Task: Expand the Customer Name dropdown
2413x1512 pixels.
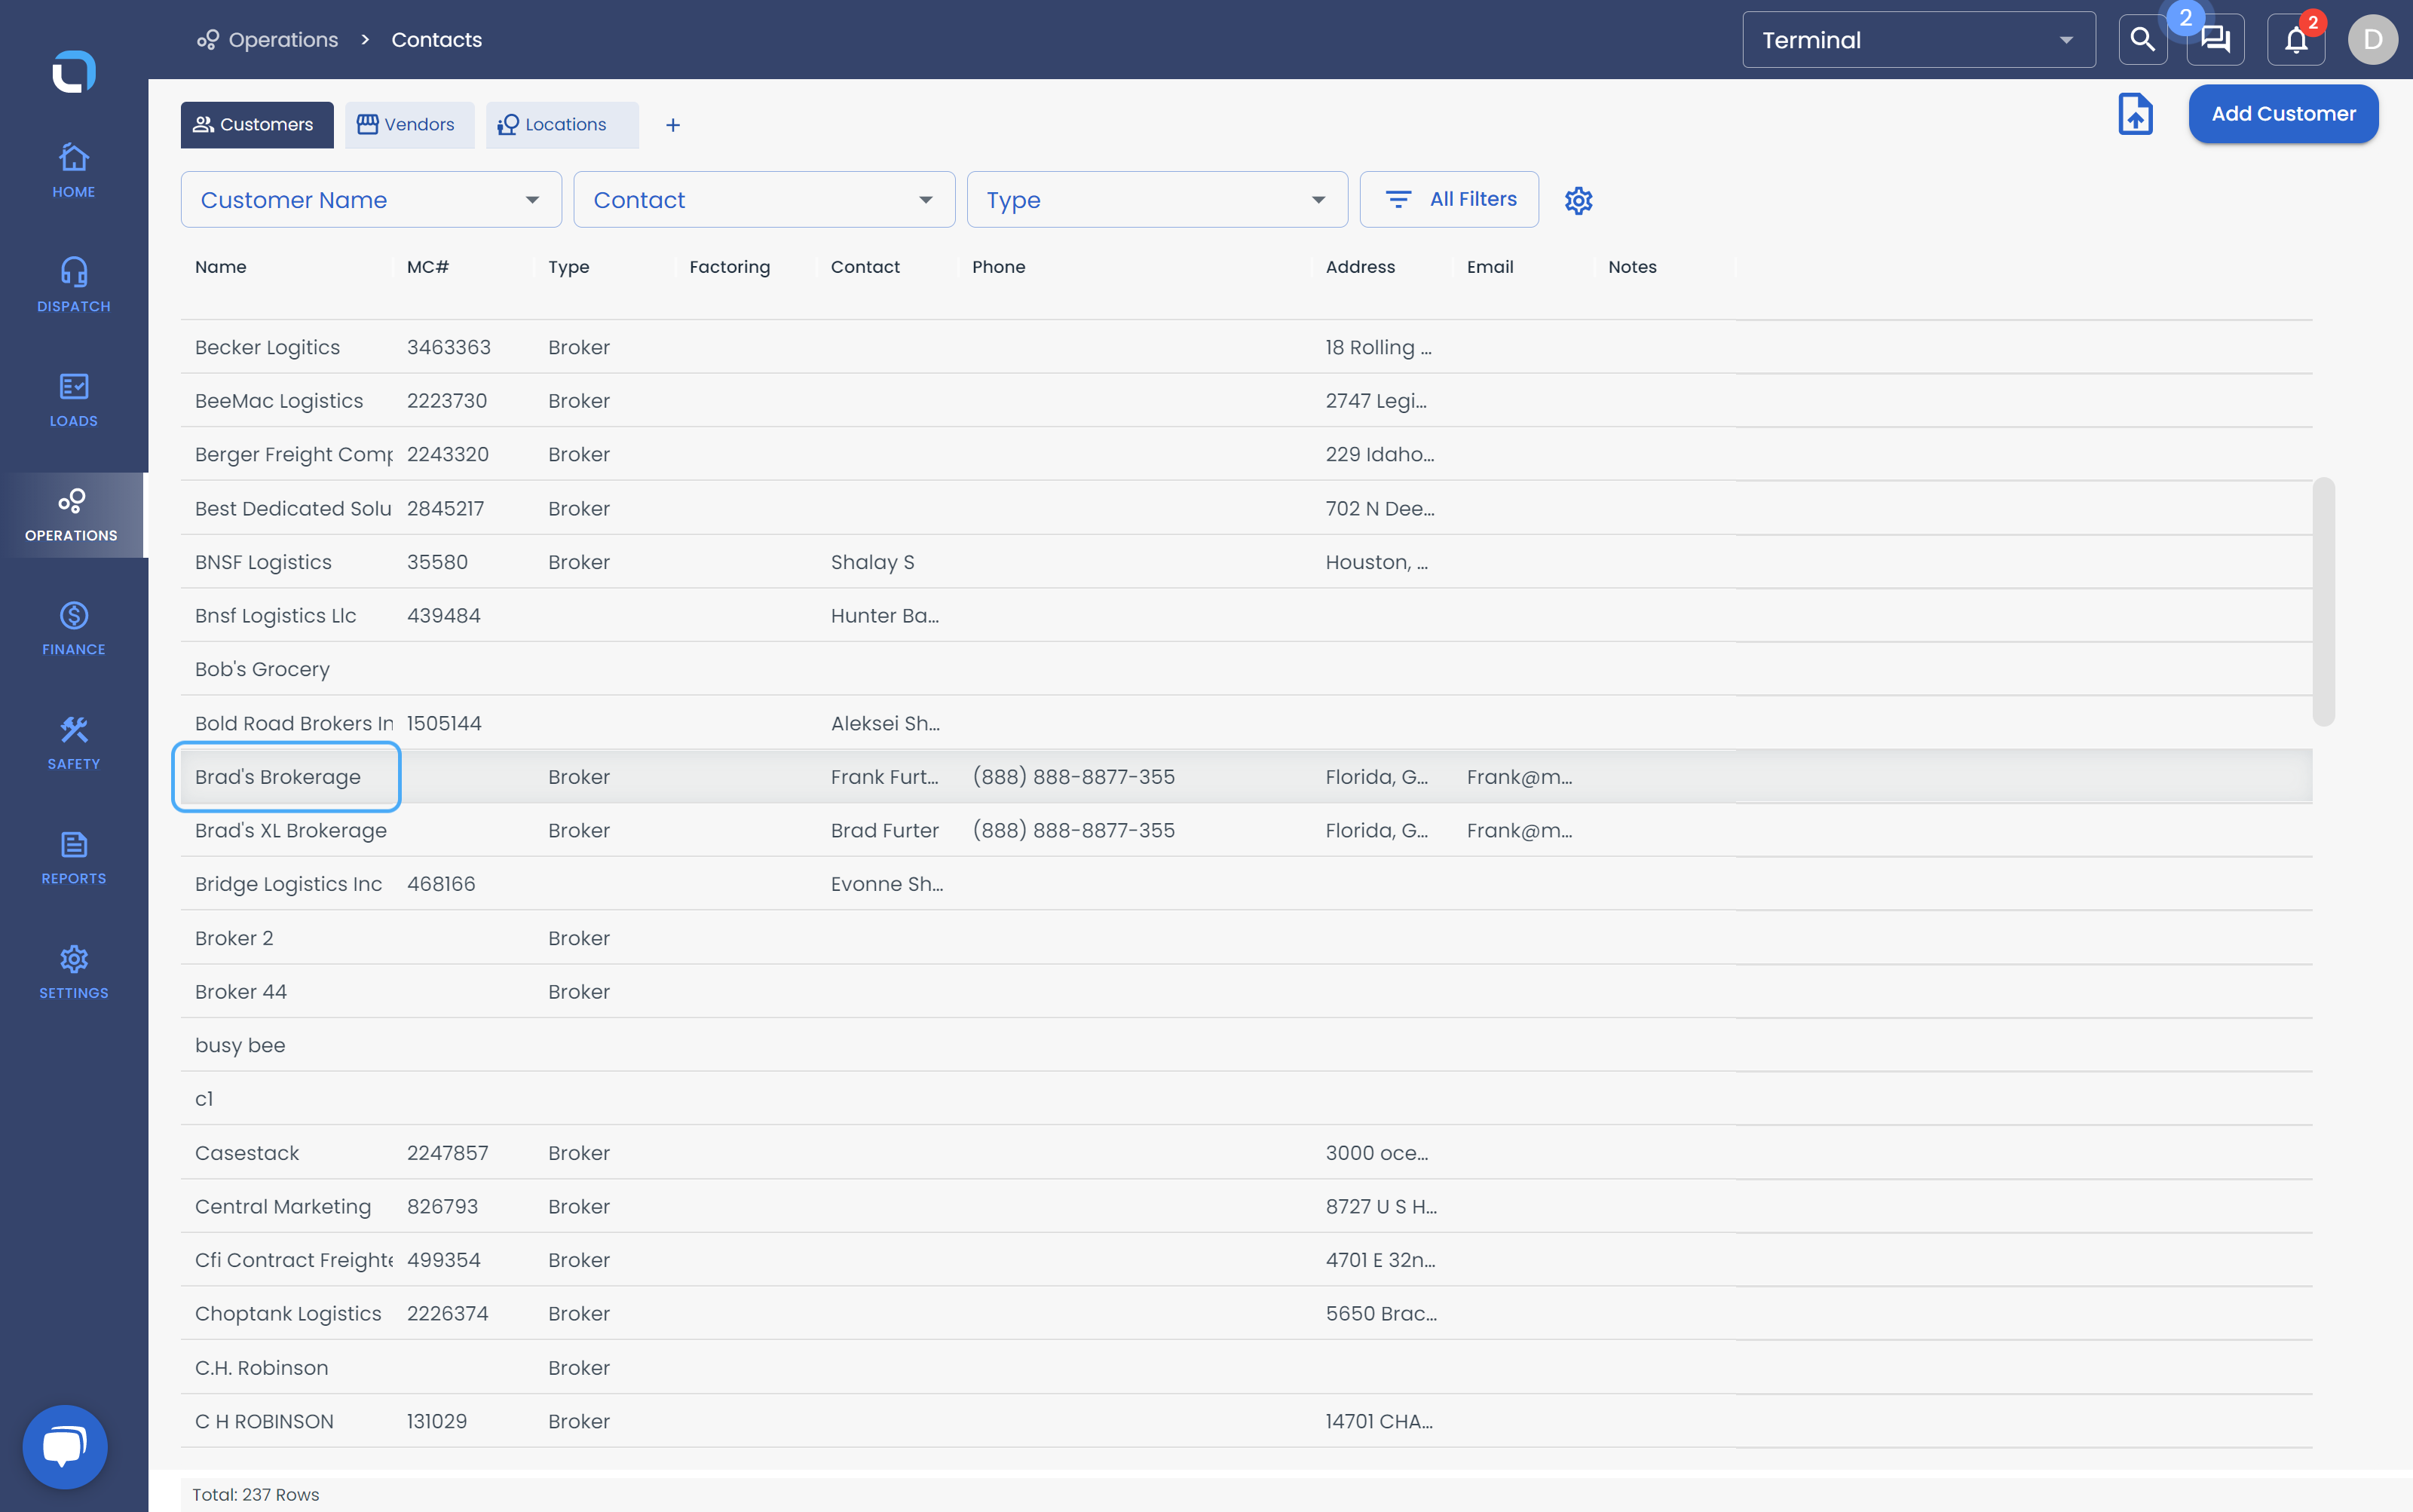Action: (x=371, y=200)
